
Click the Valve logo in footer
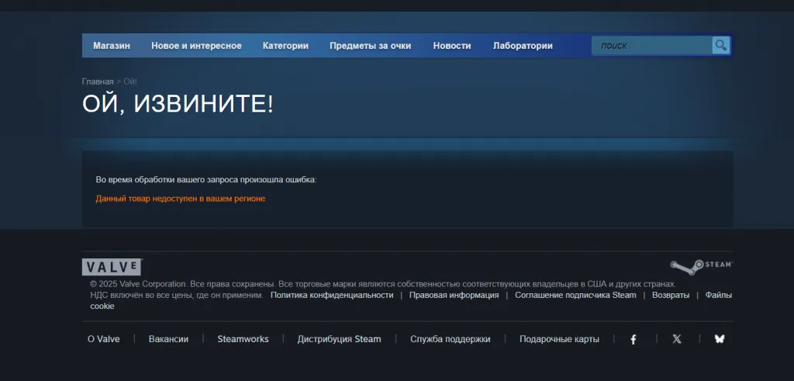[112, 267]
